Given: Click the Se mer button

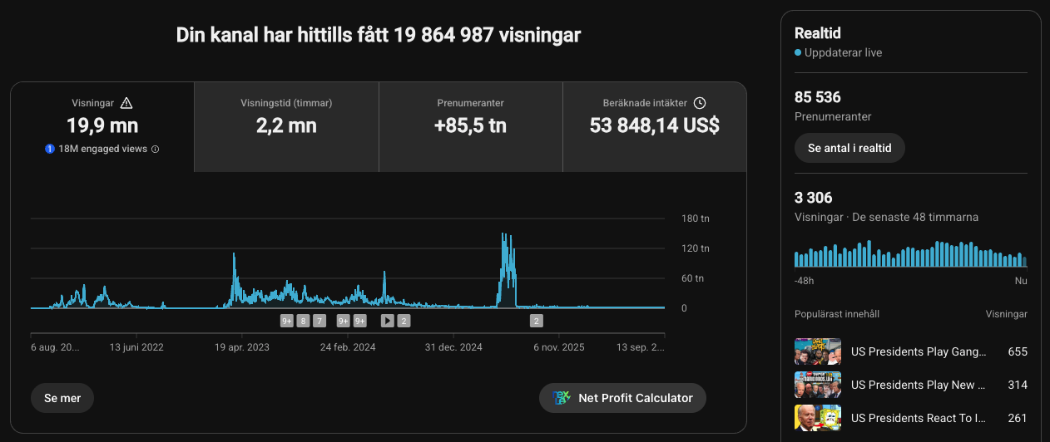Looking at the screenshot, I should 62,398.
